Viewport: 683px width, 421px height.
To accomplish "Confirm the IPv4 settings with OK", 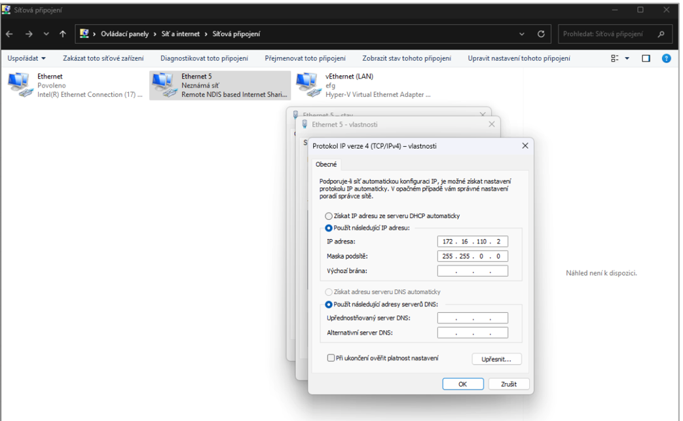I will pyautogui.click(x=462, y=384).
